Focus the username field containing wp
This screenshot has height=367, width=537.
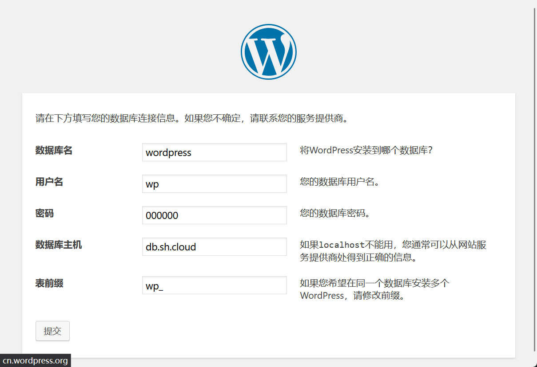215,183
